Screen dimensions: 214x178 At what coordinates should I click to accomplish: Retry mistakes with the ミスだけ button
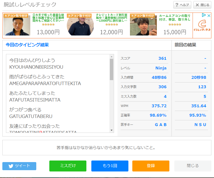(68, 166)
